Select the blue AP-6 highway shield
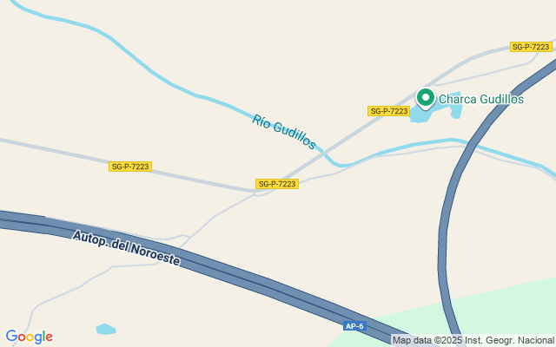This screenshot has height=347, width=556. point(354,326)
